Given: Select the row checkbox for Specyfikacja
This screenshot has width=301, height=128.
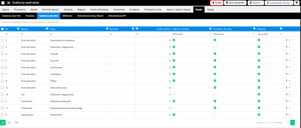Looking at the screenshot, I should point(2,115).
